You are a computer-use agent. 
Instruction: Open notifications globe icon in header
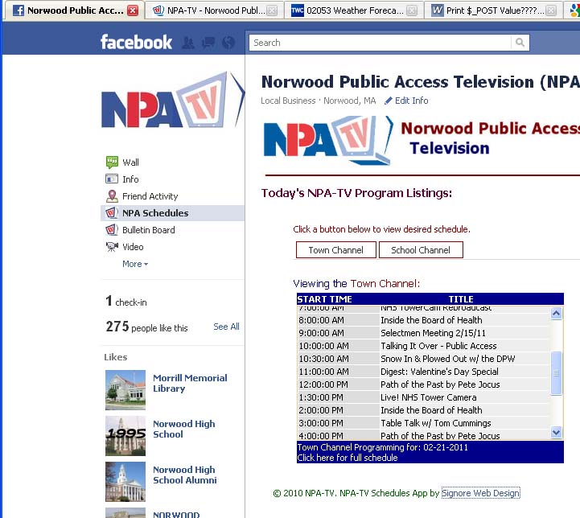coord(228,43)
